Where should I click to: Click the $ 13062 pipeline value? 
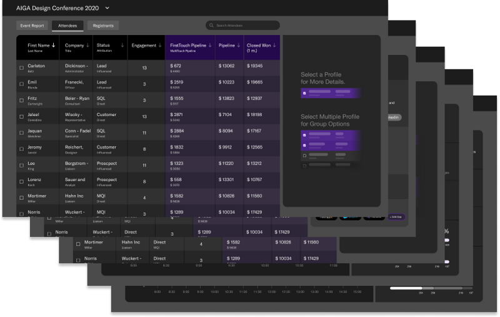226,66
